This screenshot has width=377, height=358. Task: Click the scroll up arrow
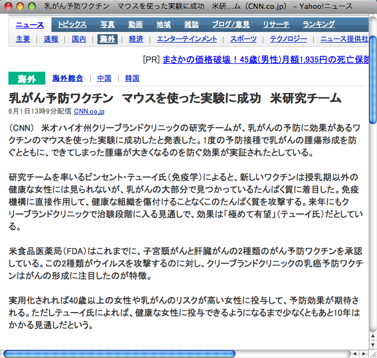(x=373, y=336)
